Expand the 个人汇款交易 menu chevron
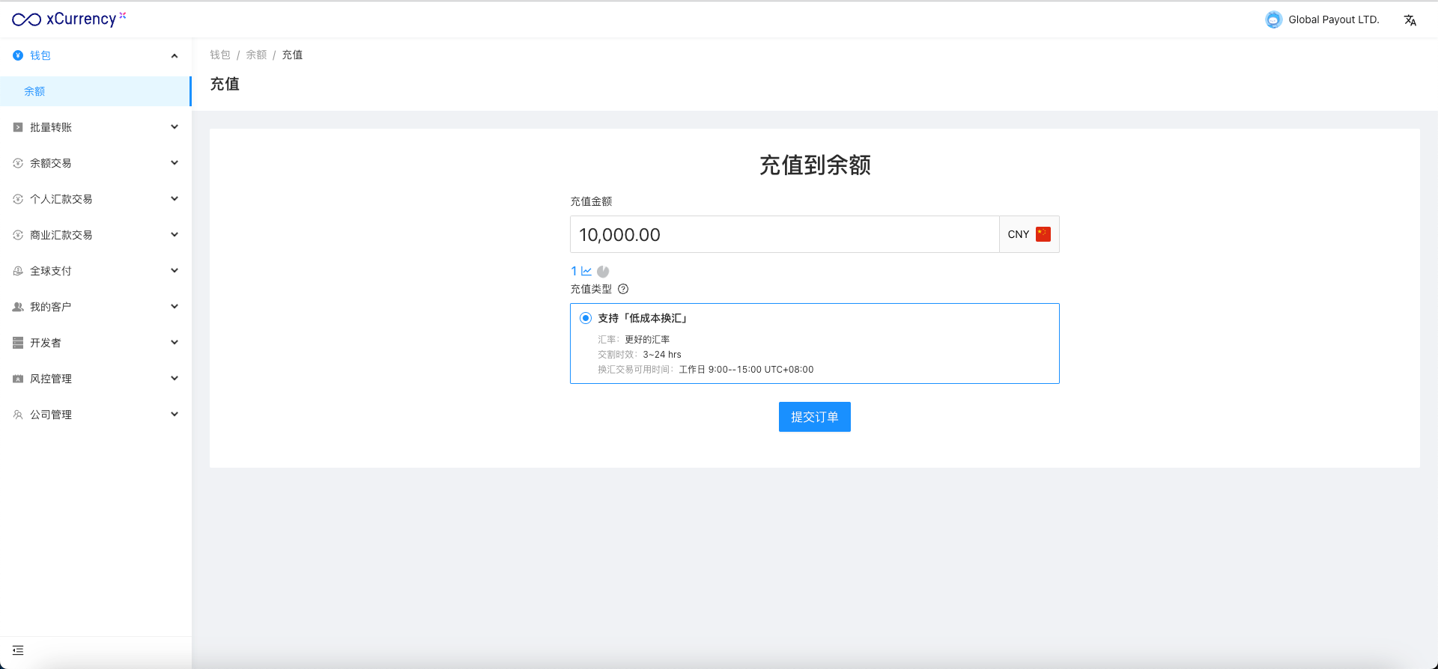Image resolution: width=1438 pixels, height=669 pixels. 175,199
